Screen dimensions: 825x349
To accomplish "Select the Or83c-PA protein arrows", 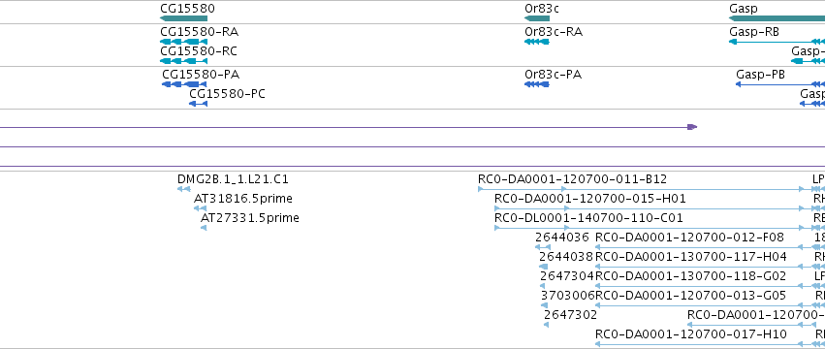I will tap(537, 84).
